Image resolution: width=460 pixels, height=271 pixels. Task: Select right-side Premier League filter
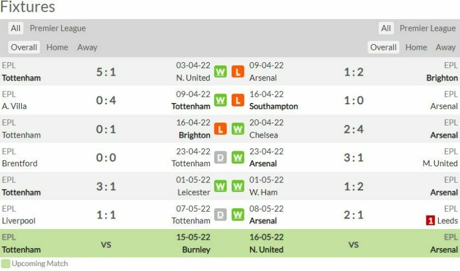[x=427, y=28]
